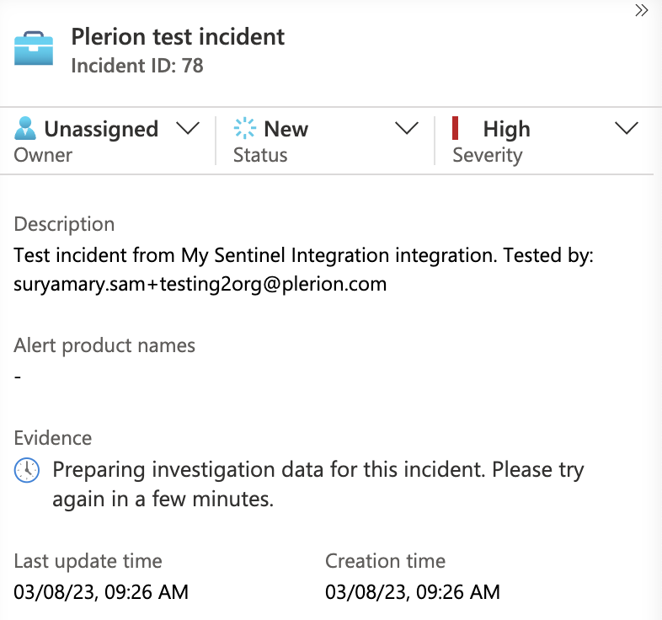The width and height of the screenshot is (662, 620).
Task: Expand the Status dropdown chevron
Action: pos(407,128)
